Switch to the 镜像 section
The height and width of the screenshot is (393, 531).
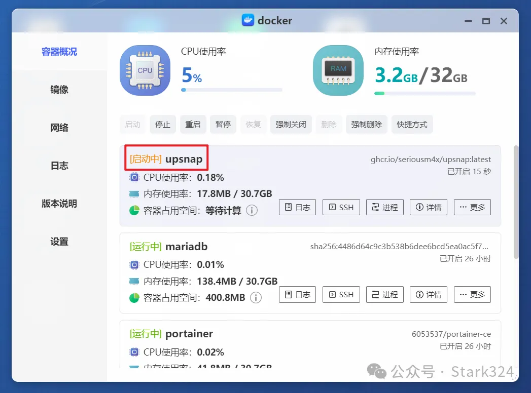click(x=59, y=90)
